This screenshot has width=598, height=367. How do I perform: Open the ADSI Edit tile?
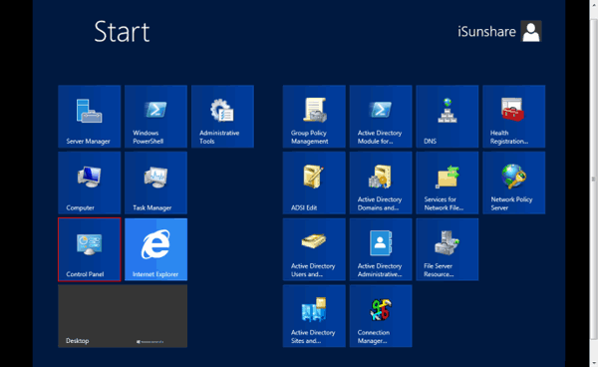[x=314, y=183]
